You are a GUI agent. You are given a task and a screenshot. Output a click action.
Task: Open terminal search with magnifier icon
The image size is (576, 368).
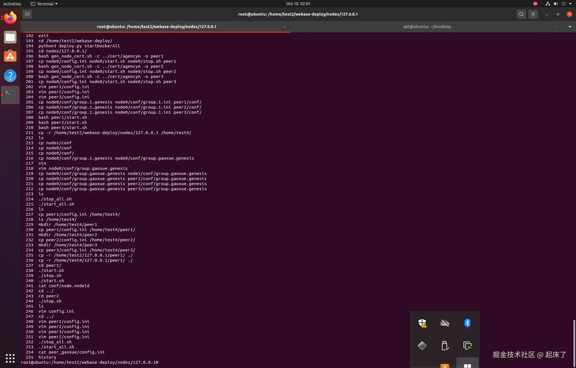521,14
